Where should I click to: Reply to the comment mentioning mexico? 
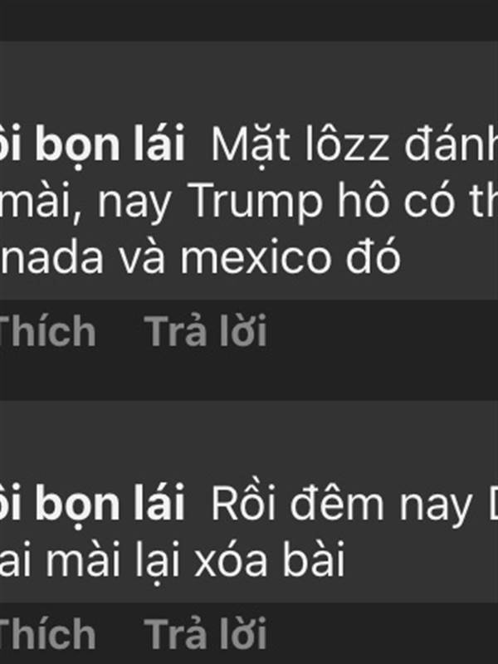pos(206,331)
